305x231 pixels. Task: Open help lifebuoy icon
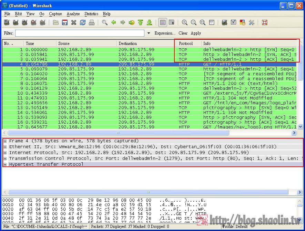tap(265, 22)
